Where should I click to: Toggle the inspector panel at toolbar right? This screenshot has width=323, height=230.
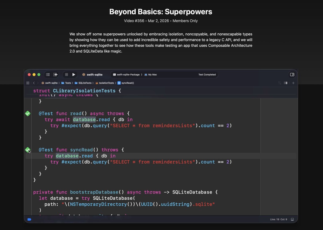click(x=292, y=75)
